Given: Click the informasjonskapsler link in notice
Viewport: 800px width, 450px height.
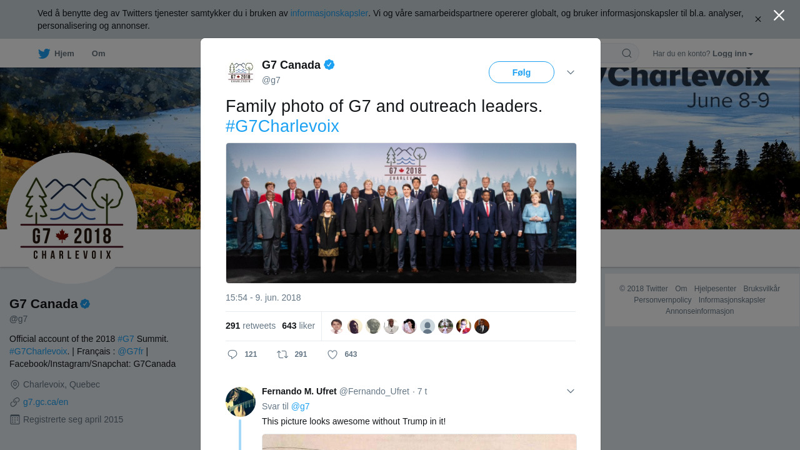Looking at the screenshot, I should (x=329, y=13).
